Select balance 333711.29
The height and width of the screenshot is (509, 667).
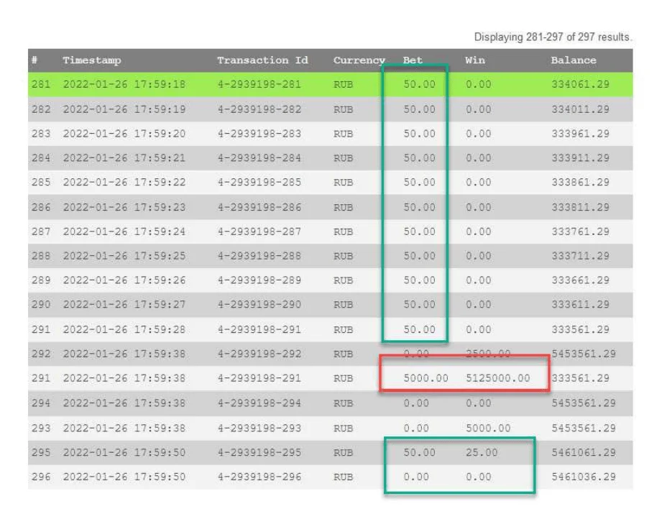[580, 256]
